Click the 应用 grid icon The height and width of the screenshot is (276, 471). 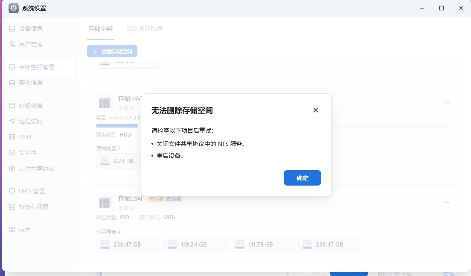coord(12,230)
